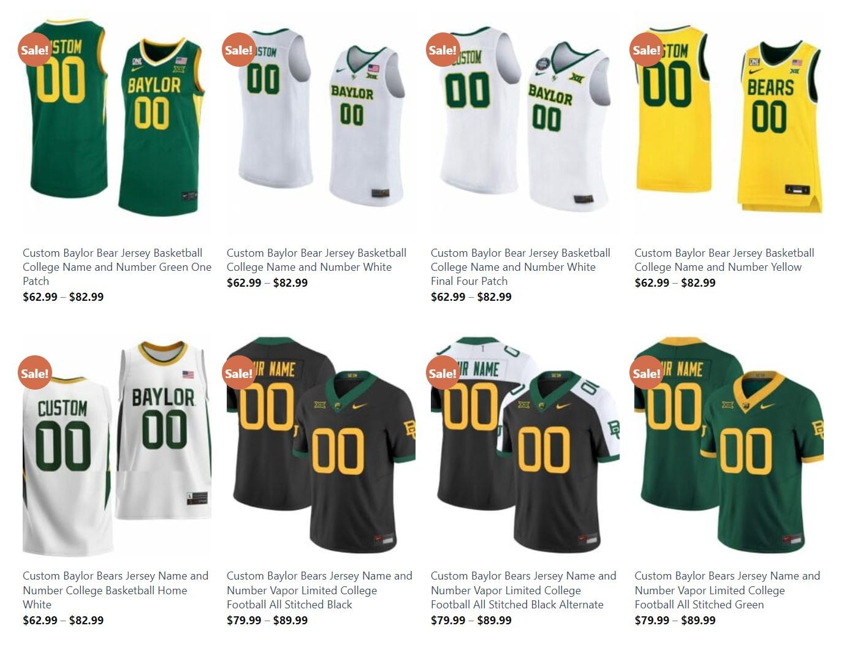The width and height of the screenshot is (847, 650).
Task: Open 'College Basketball Home White' title link
Action: [115, 590]
